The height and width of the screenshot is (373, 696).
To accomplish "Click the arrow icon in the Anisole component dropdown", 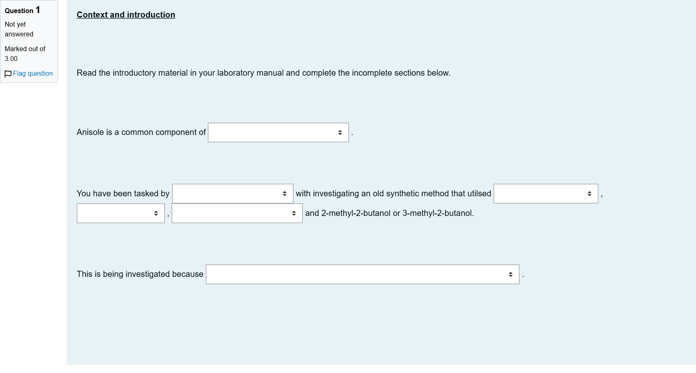I will point(340,133).
